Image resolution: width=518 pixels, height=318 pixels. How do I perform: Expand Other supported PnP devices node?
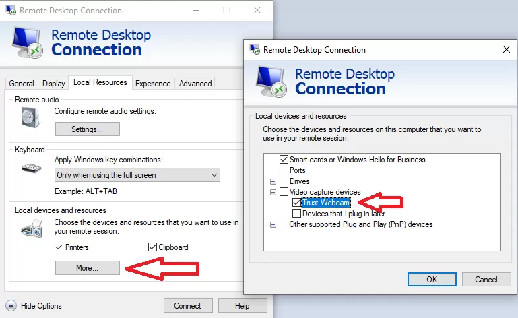(273, 225)
